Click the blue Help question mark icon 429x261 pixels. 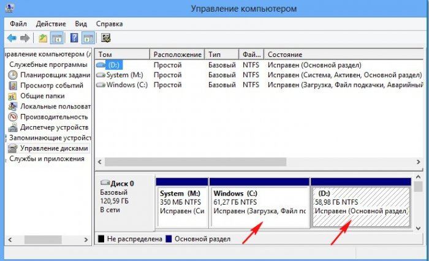(x=74, y=38)
